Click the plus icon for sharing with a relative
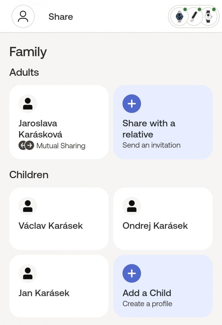222x325 pixels. click(132, 103)
